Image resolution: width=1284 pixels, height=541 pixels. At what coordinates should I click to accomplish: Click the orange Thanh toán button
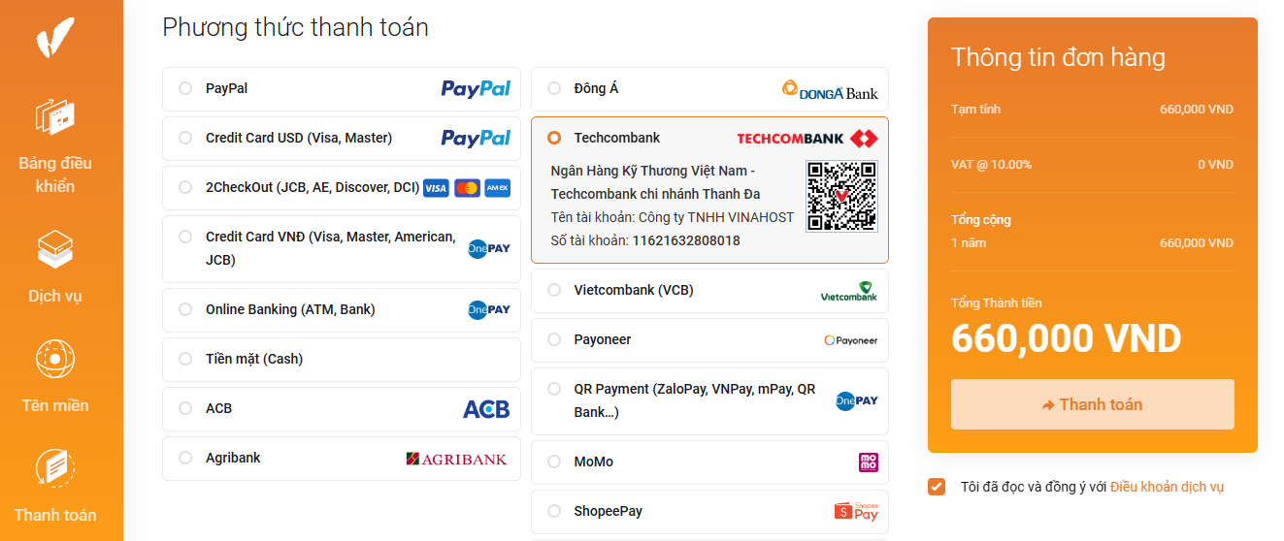click(1093, 404)
